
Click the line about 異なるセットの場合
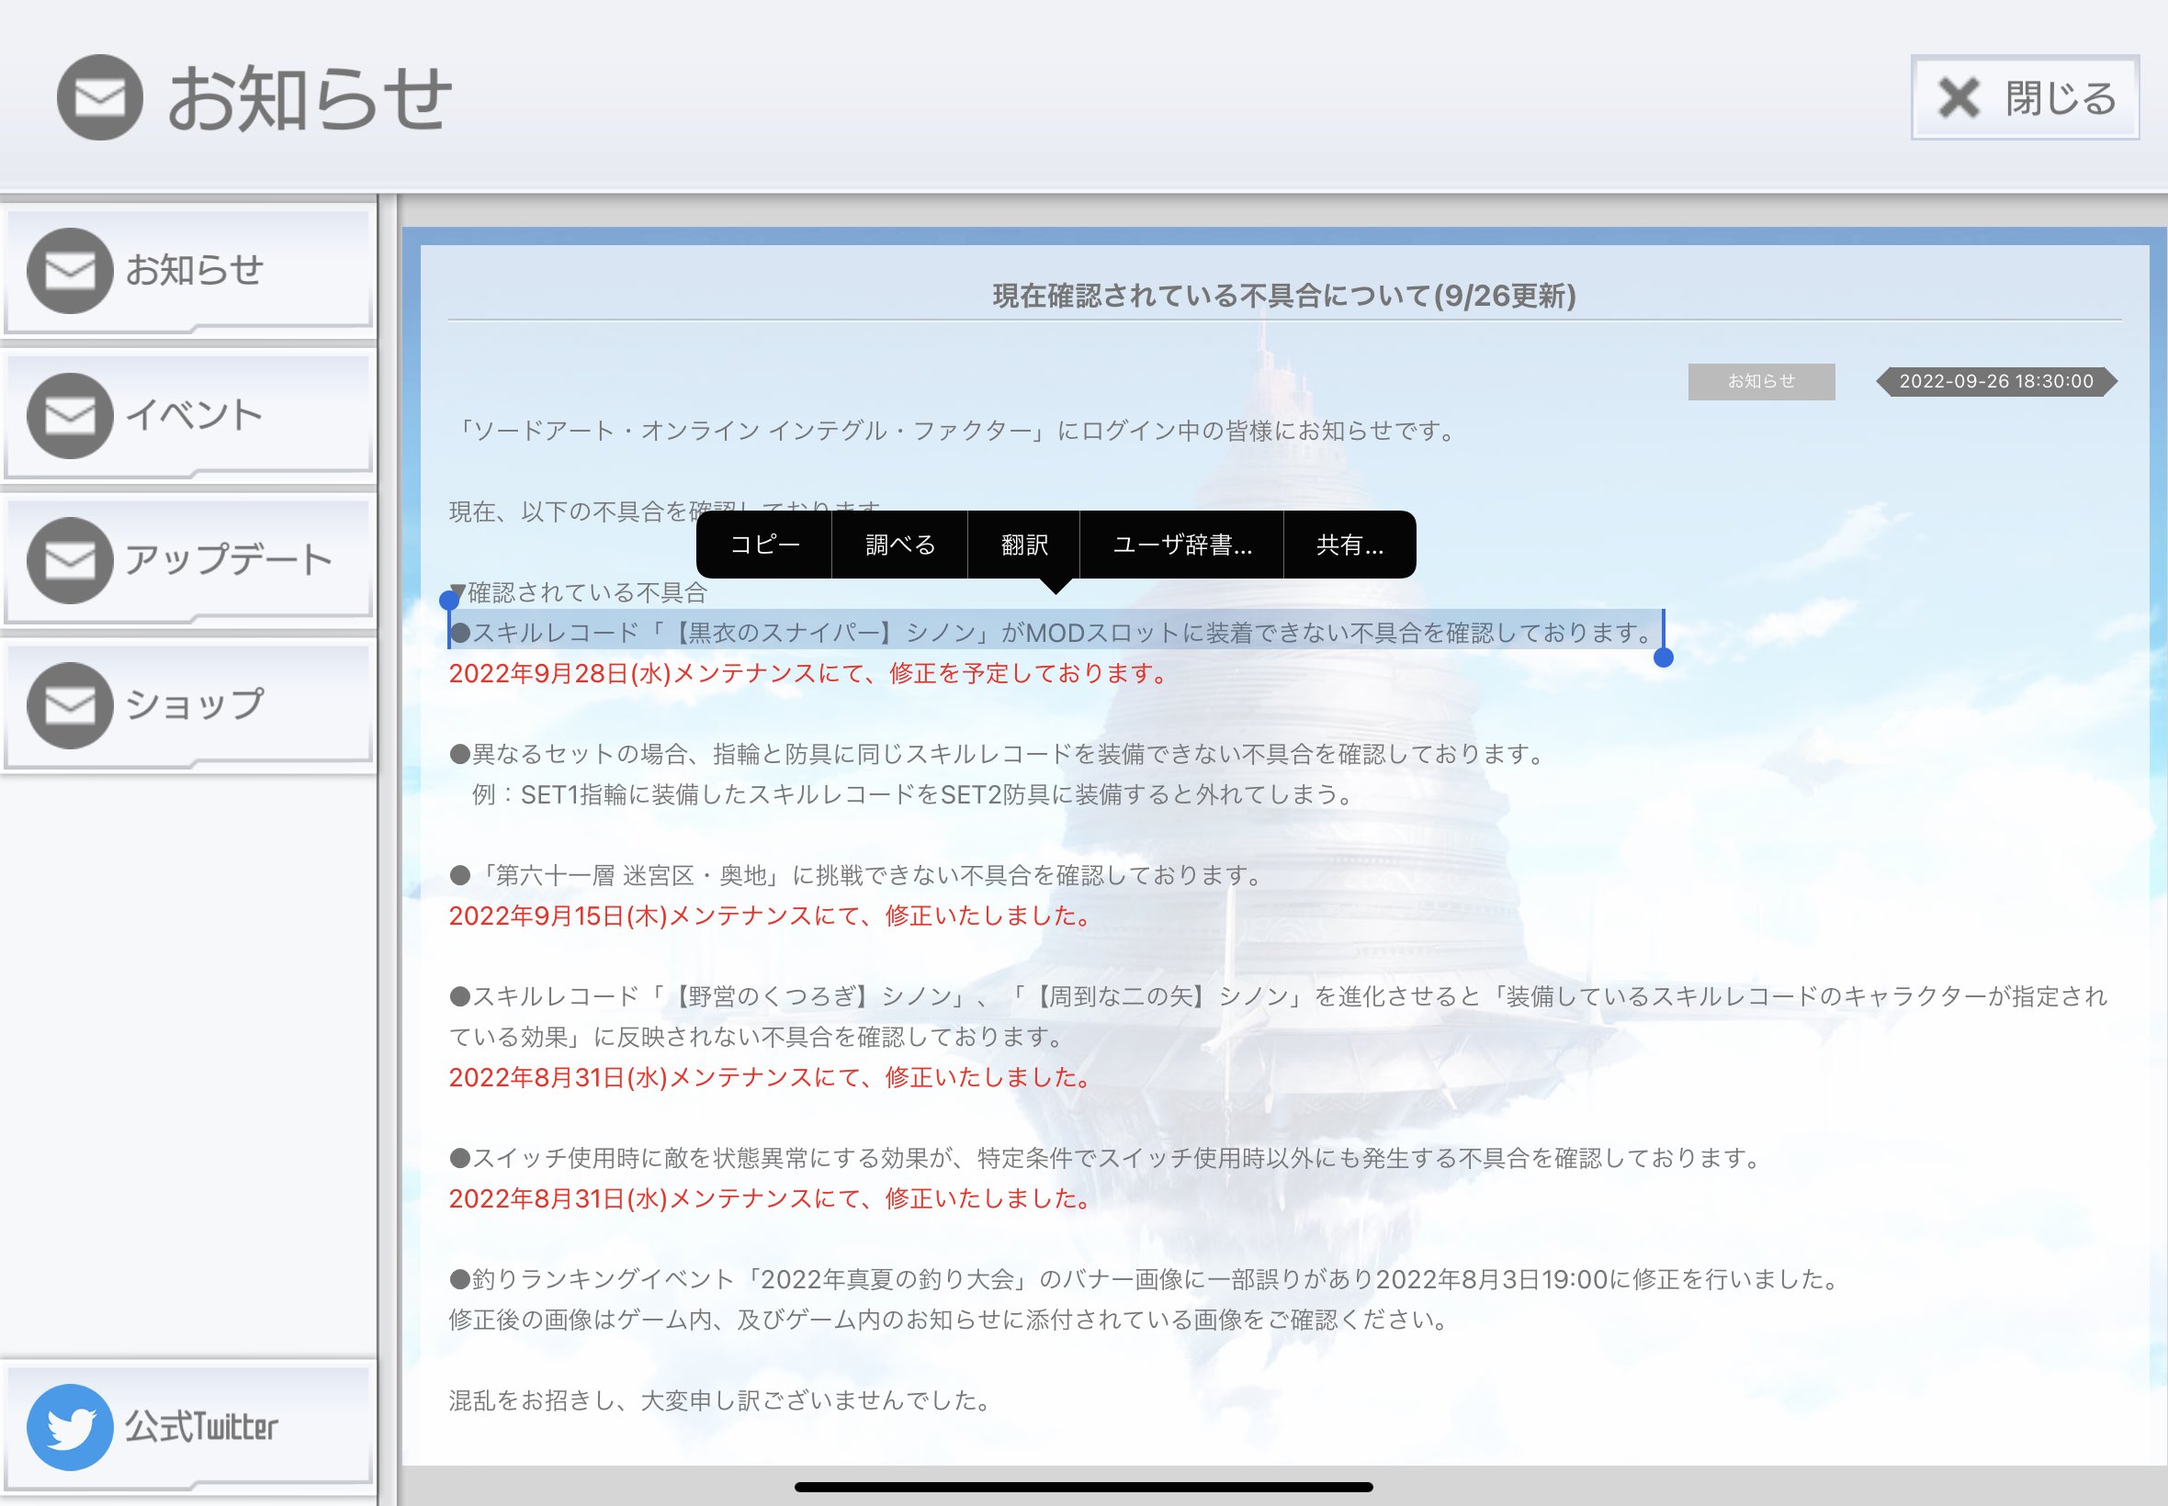(997, 754)
